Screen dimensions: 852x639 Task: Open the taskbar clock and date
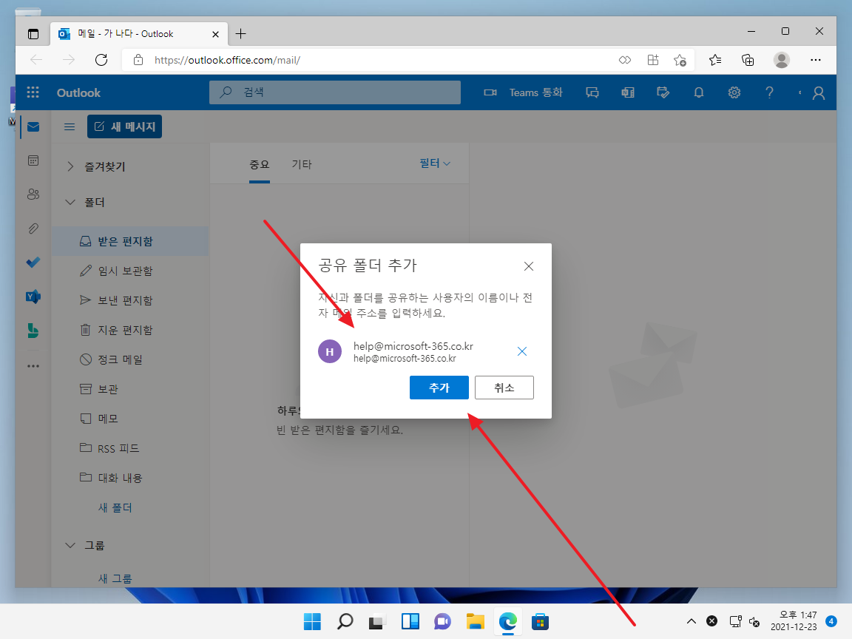[794, 621]
